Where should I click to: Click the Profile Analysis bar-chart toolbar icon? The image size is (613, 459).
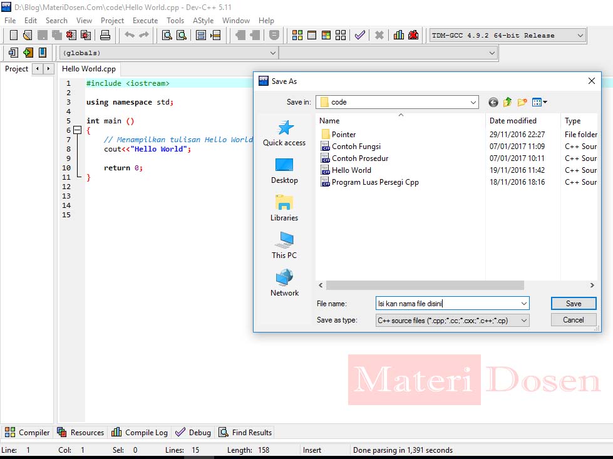coord(399,36)
